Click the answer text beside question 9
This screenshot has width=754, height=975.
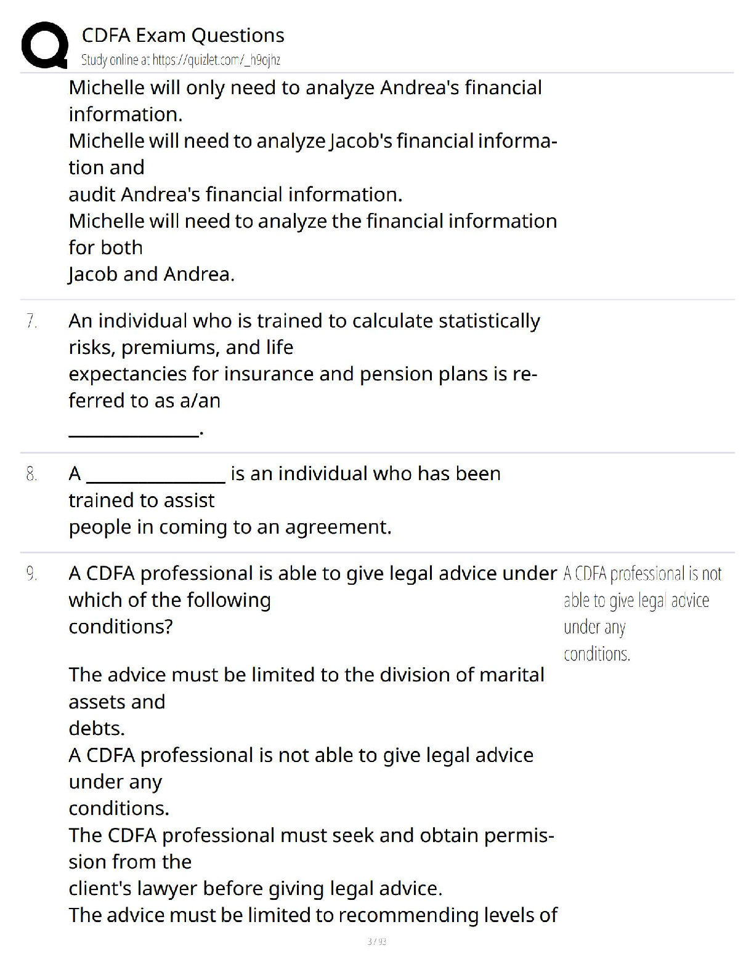click(x=641, y=613)
